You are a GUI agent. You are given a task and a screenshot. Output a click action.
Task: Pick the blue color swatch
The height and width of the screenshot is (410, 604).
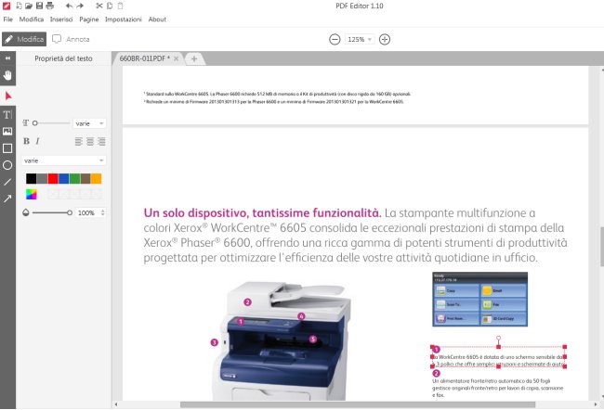[63, 178]
